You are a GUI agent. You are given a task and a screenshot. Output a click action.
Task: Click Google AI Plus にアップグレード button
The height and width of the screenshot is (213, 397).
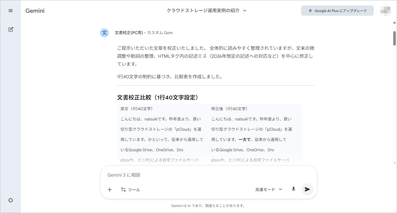337,11
